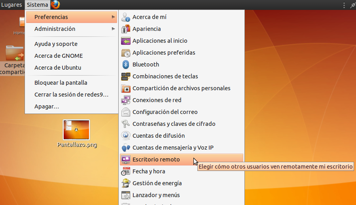Screen dimensions: 356x205
Task: Open Apariencia preferences
Action: point(182,29)
